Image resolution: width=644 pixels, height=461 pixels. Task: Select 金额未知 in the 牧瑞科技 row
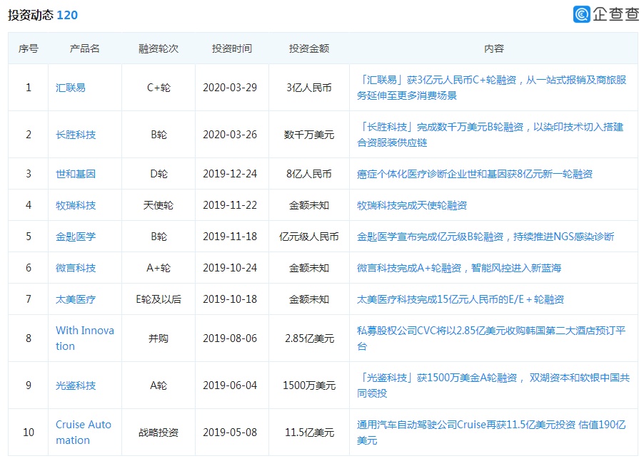pyautogui.click(x=309, y=205)
